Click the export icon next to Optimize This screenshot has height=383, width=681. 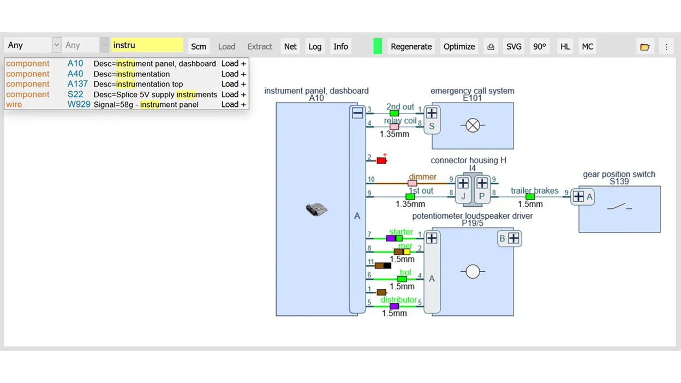point(491,46)
